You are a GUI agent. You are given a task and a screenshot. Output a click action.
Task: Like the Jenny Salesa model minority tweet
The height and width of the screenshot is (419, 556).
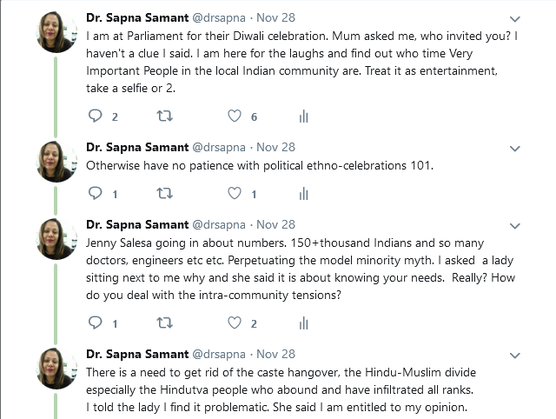click(x=234, y=323)
